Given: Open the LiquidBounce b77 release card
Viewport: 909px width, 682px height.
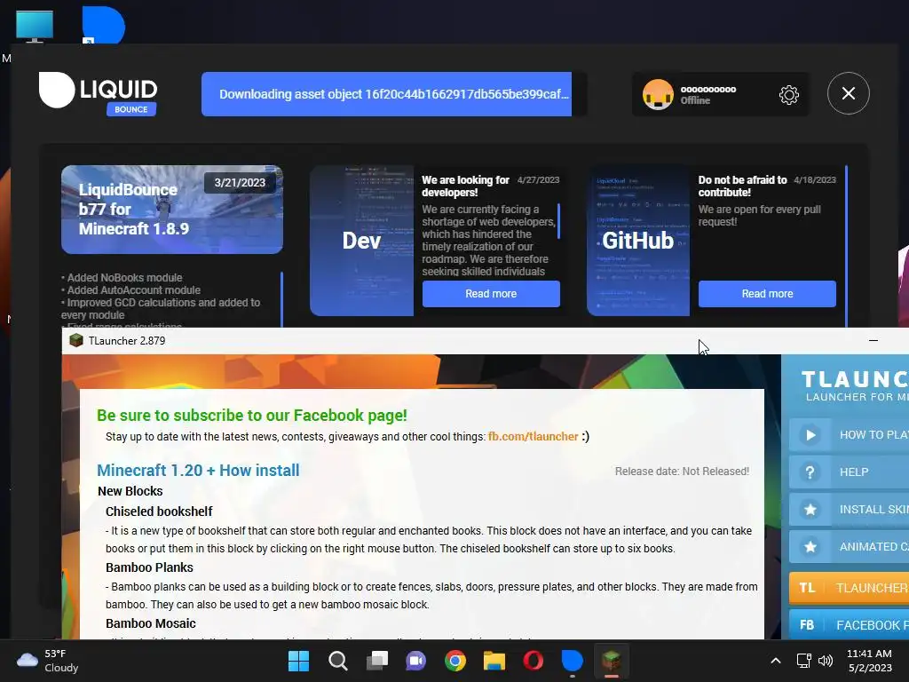Looking at the screenshot, I should pyautogui.click(x=172, y=210).
